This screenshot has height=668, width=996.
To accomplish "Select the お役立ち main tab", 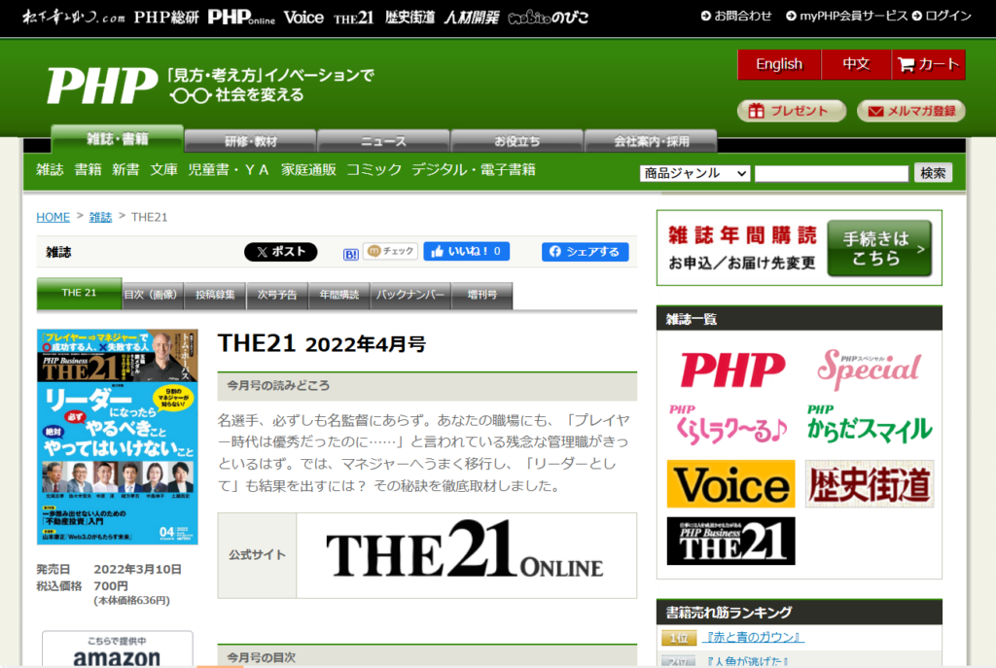I will pyautogui.click(x=517, y=141).
